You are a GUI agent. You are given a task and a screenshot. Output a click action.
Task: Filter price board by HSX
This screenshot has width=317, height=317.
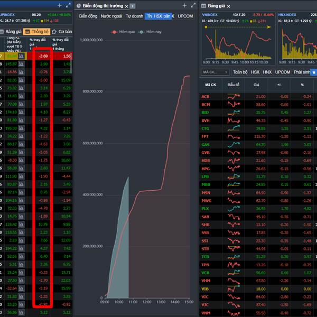(255, 72)
